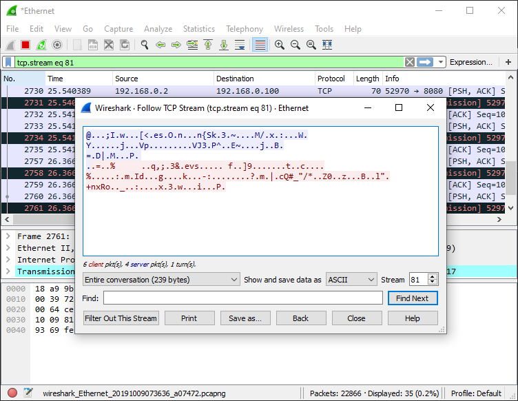Click edit capture comments icon in status bar
Viewport: 518px width, 401px height.
tap(28, 393)
